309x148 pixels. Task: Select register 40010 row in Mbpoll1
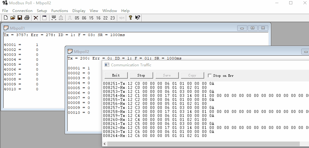click(21, 89)
